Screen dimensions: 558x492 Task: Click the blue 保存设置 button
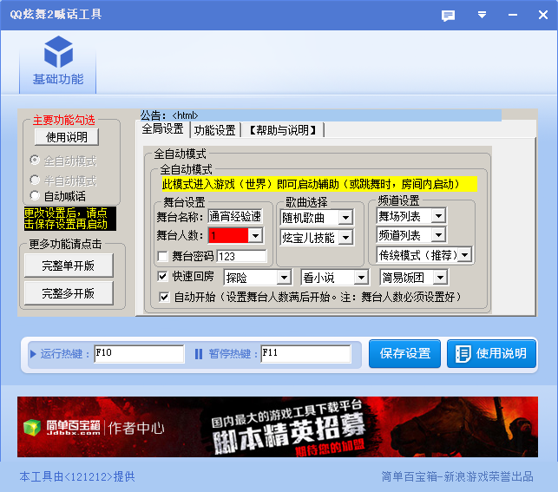pos(404,353)
